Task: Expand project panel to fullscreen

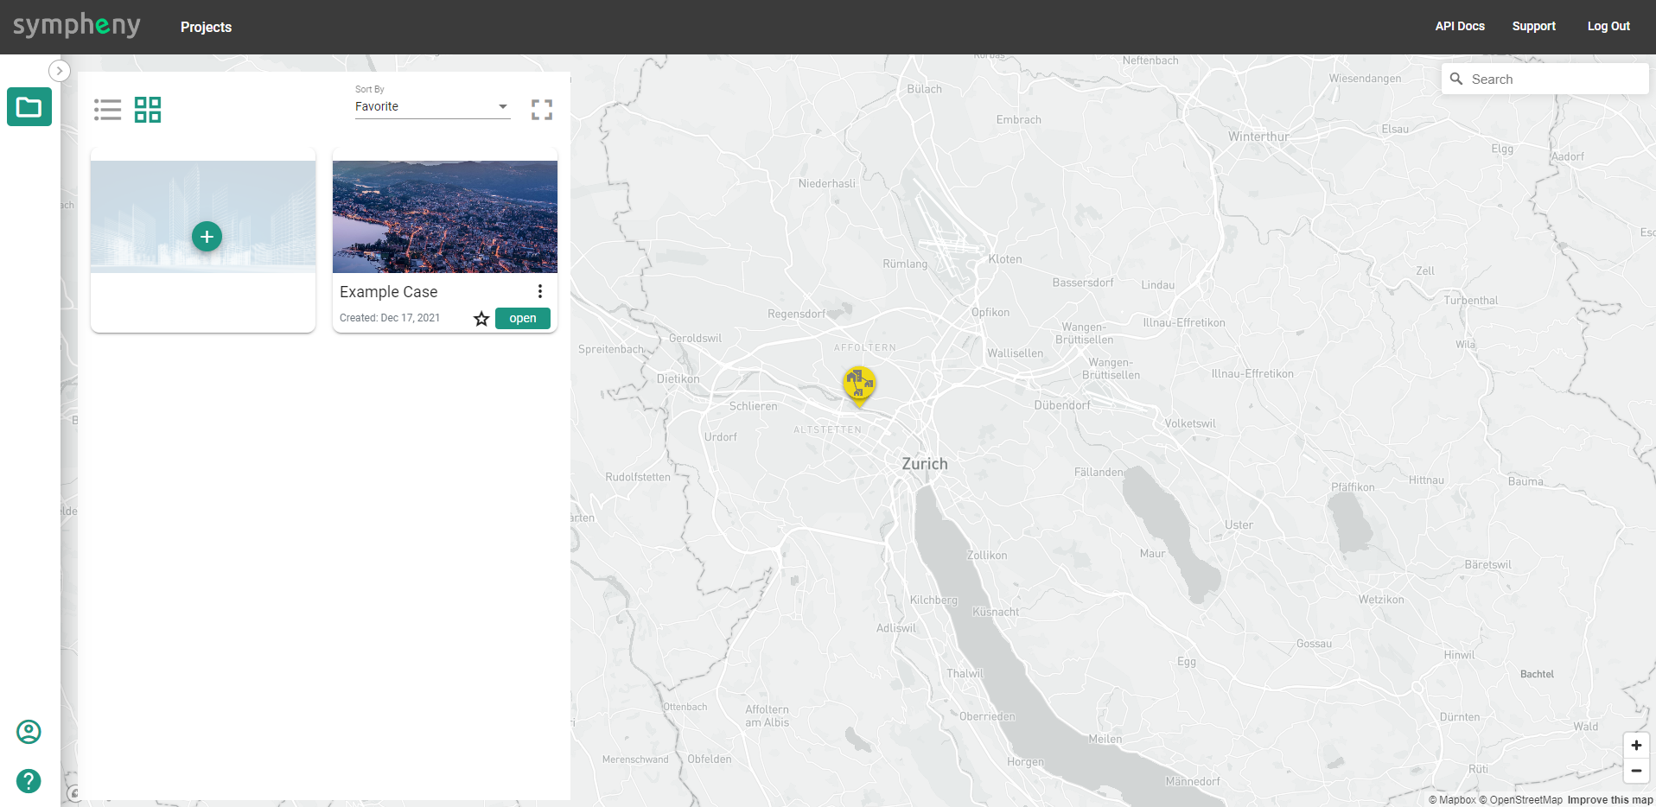Action: [542, 110]
